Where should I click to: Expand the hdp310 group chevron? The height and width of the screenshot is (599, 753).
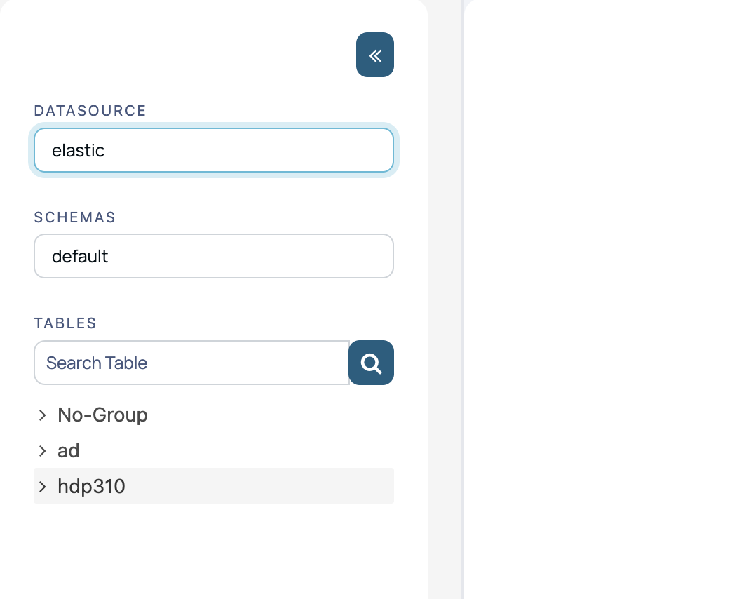tap(42, 487)
